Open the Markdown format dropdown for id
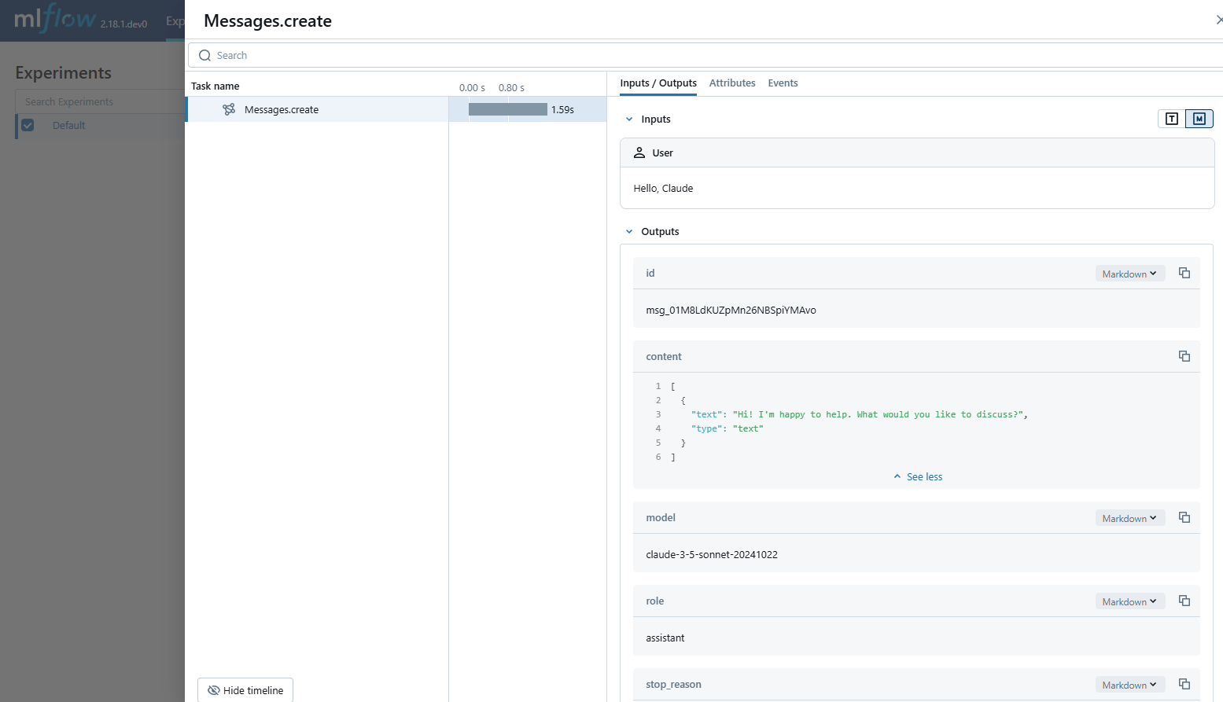The width and height of the screenshot is (1223, 702). pyautogui.click(x=1129, y=273)
